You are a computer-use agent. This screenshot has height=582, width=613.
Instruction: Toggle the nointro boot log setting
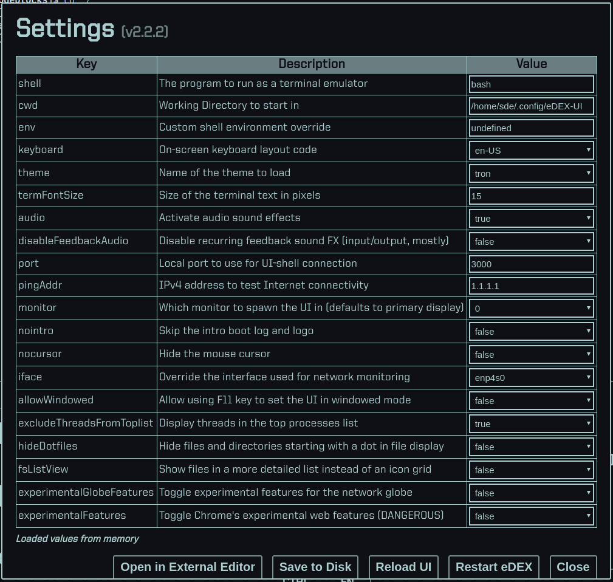pos(531,331)
